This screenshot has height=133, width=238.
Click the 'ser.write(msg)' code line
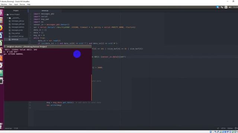click(54, 105)
